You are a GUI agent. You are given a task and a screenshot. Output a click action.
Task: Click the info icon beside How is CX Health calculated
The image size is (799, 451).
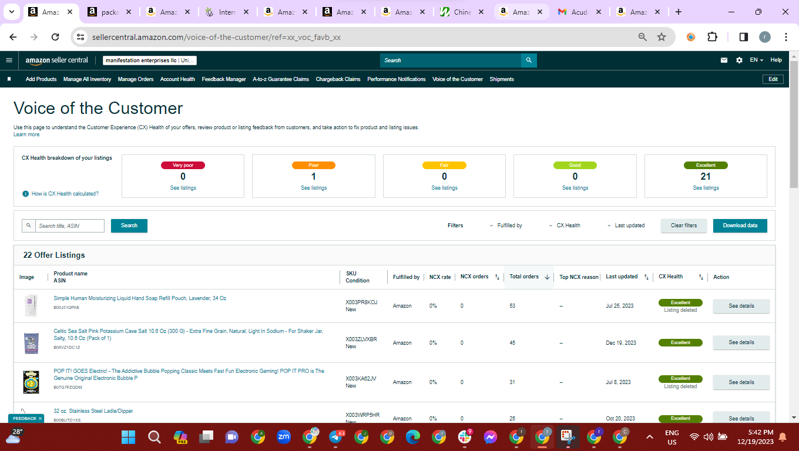tap(25, 194)
